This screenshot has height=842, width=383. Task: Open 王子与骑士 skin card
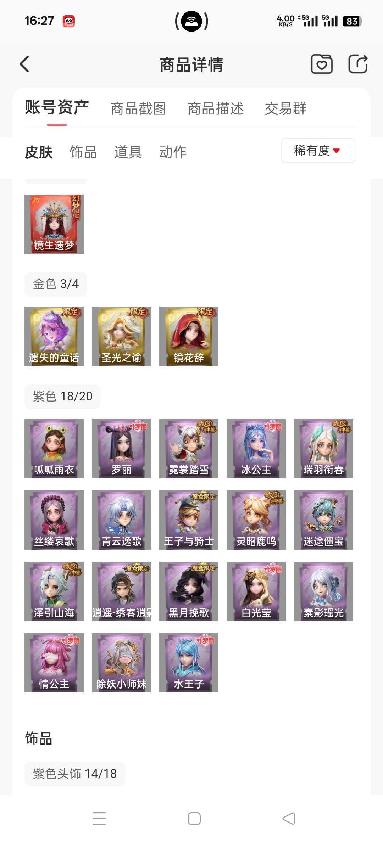189,520
